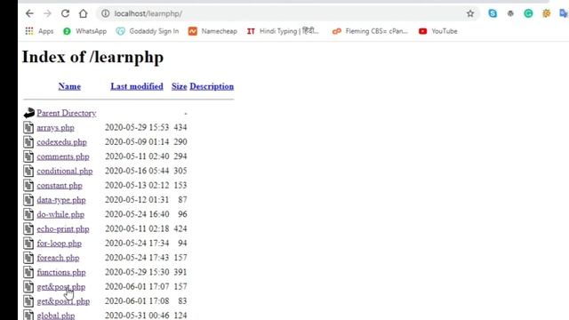Open functions.php
The width and height of the screenshot is (569, 320).
(61, 273)
